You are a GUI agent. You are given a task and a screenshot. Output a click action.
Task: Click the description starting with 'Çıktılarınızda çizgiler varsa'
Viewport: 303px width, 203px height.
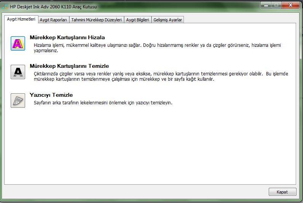[161, 77]
